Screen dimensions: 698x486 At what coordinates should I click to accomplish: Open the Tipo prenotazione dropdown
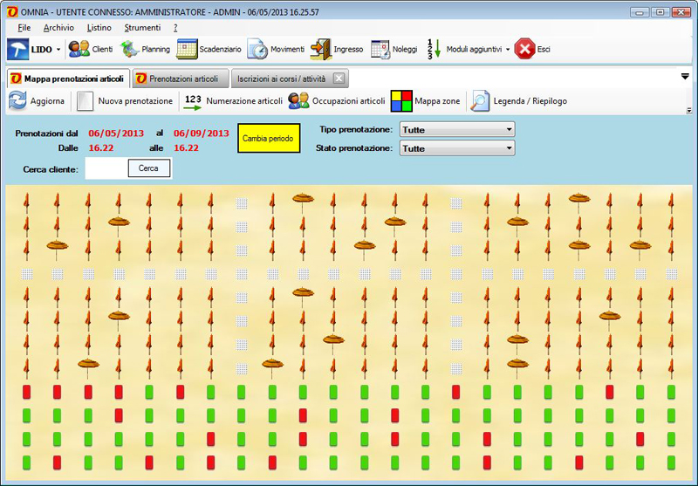[x=457, y=129]
